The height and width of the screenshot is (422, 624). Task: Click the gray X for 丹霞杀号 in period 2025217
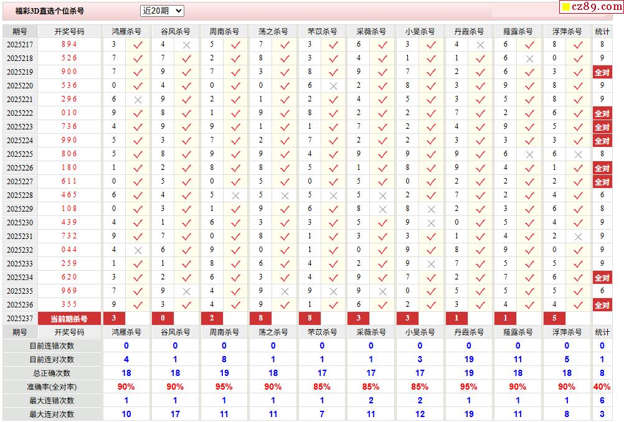coord(480,45)
